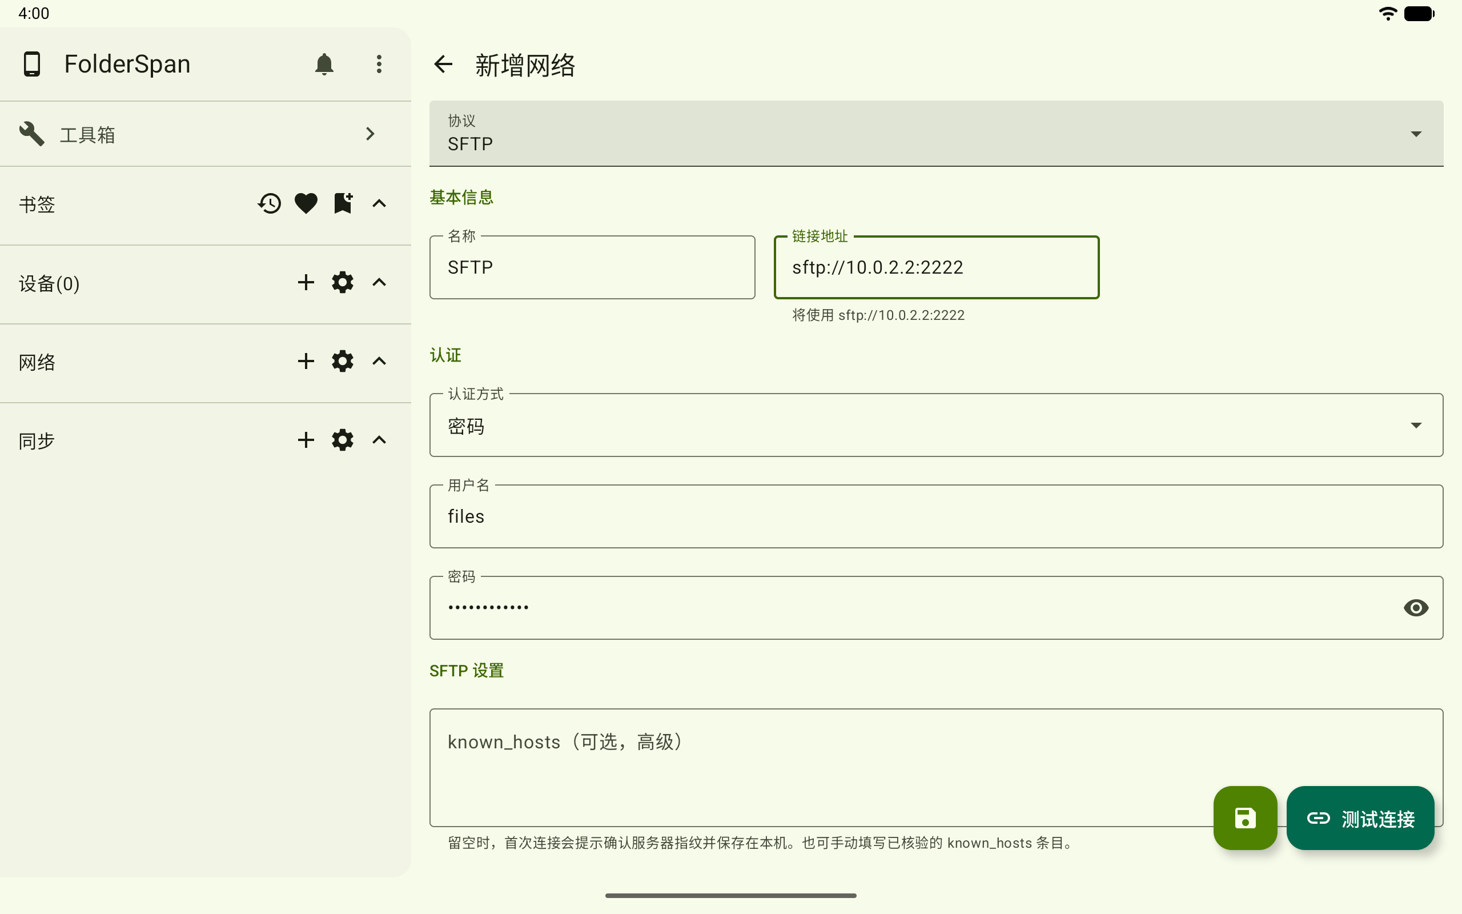Toggle password visibility eye icon
This screenshot has height=914, width=1462.
(1416, 607)
